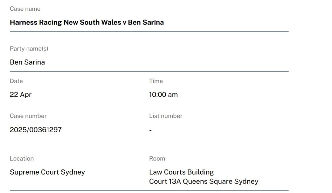Select the Harness Racing New South Wales case title

click(x=87, y=22)
